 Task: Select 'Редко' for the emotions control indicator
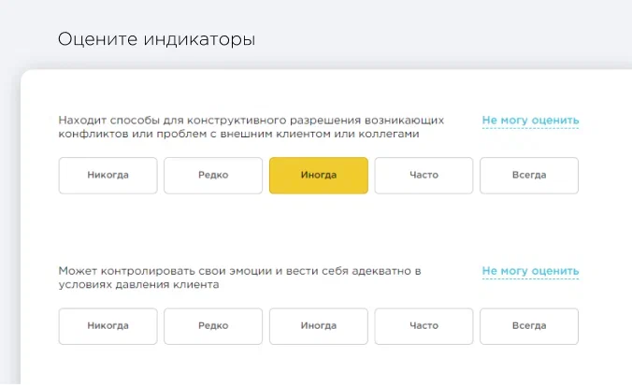point(213,326)
